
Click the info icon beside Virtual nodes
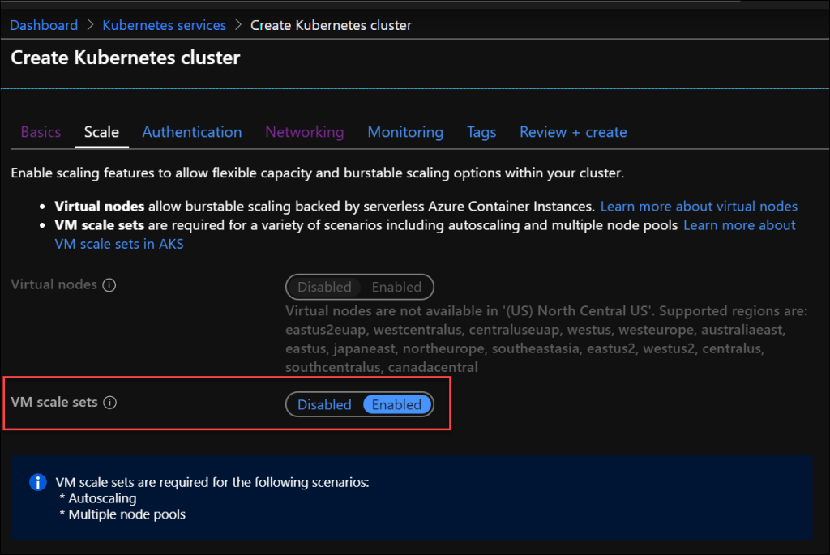pyautogui.click(x=109, y=285)
